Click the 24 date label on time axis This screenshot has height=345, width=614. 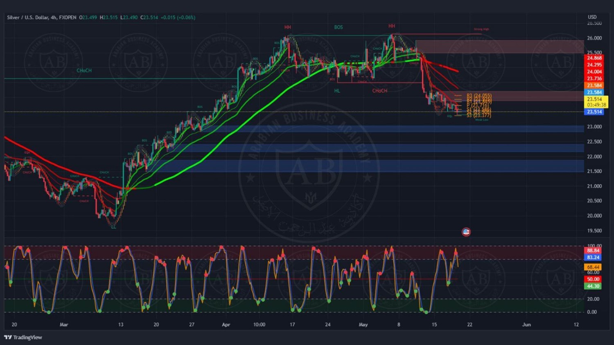(328, 325)
